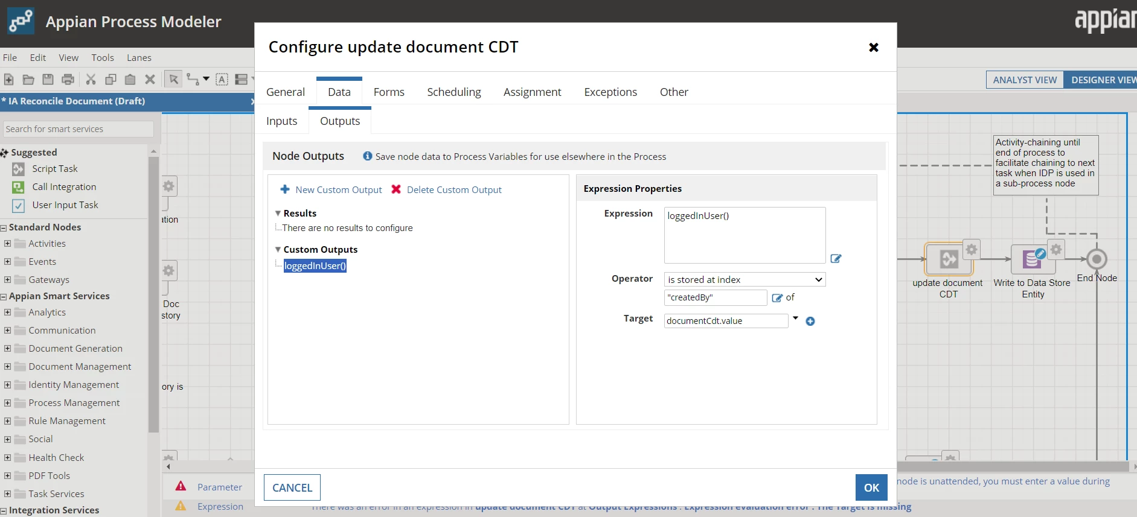Screen dimensions: 1137x517
Task: Switch to the General tab
Action: [x=286, y=92]
